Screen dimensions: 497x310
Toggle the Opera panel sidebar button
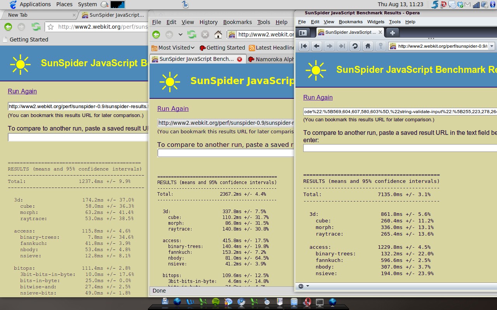[303, 33]
